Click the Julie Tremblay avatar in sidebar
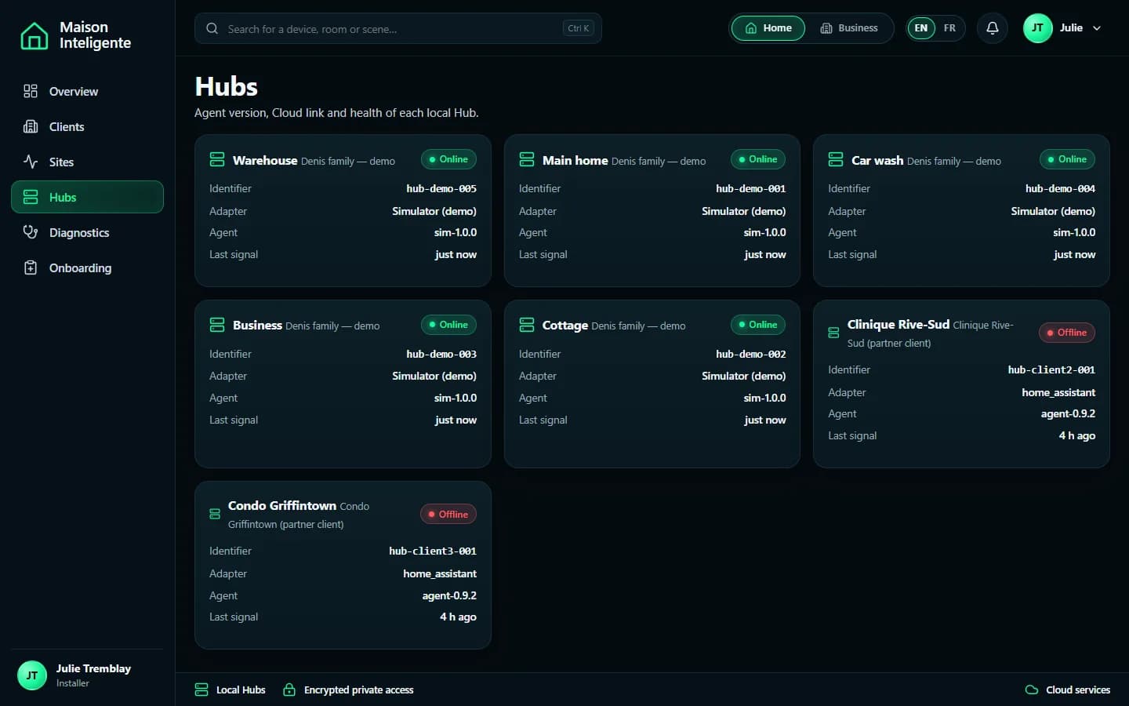The width and height of the screenshot is (1129, 706). click(x=32, y=675)
